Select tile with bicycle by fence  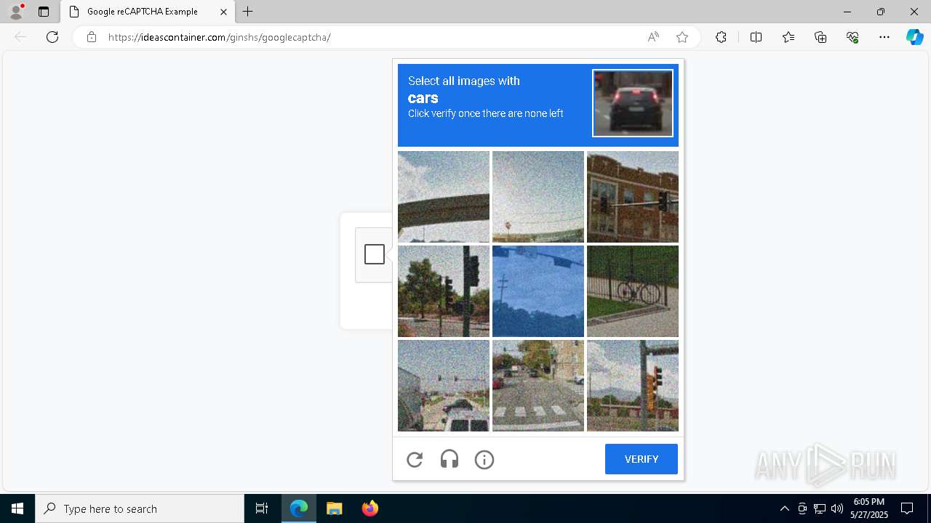pos(633,291)
